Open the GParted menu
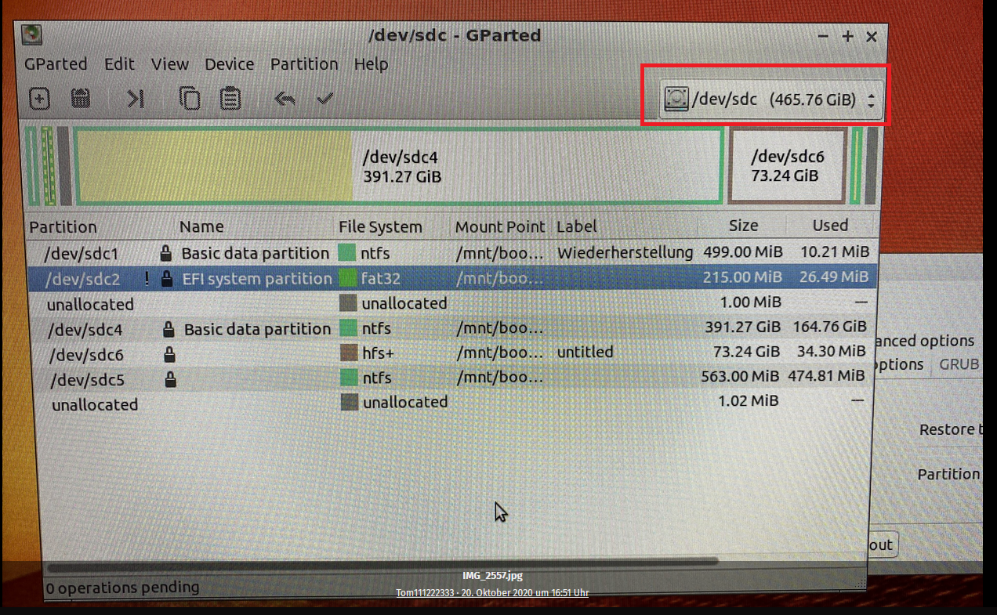Screen dimensions: 997x615 (x=56, y=64)
